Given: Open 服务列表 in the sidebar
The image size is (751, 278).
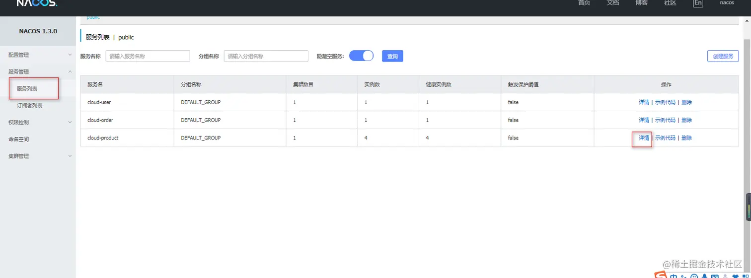Looking at the screenshot, I should point(27,89).
